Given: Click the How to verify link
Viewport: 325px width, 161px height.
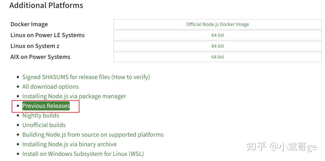Looking at the screenshot, I should click(x=131, y=77).
